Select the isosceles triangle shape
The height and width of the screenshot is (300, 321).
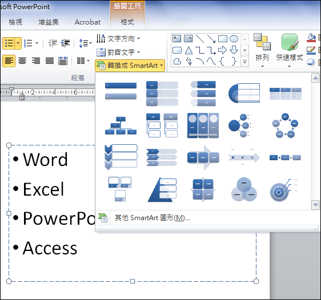click(x=188, y=50)
